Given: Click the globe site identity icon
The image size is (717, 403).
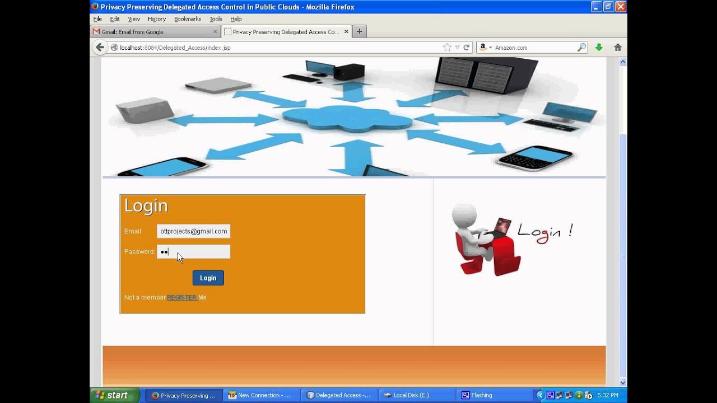Looking at the screenshot, I should click(x=114, y=48).
